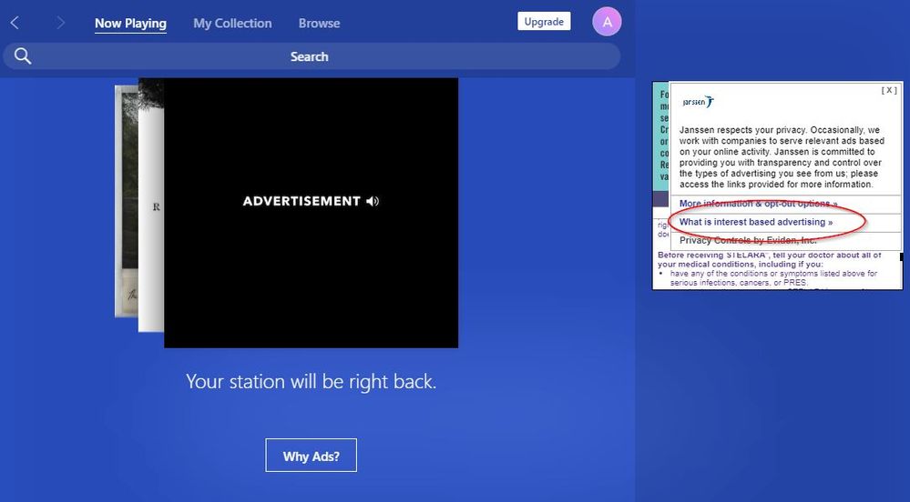Select the leftmost album cover behind the ad
Viewport: 910px width, 502px height.
coord(126,200)
